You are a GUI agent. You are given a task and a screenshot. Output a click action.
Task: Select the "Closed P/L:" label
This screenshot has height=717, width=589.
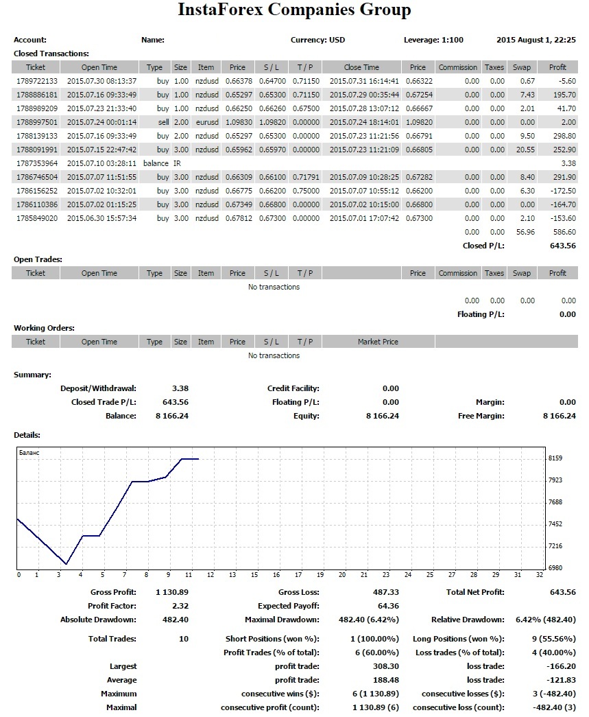(x=483, y=246)
